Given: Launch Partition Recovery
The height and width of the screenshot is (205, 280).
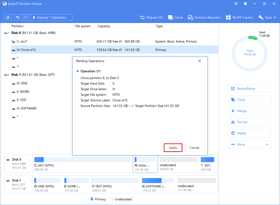Looking at the screenshot, I should click(204, 18).
